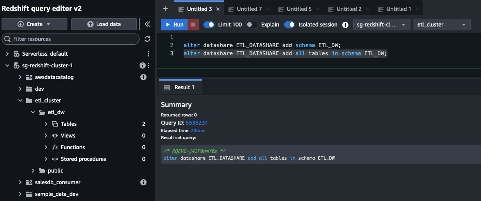Open options menu for Serverless: default
This screenshot has width=481, height=201.
pos(148,54)
